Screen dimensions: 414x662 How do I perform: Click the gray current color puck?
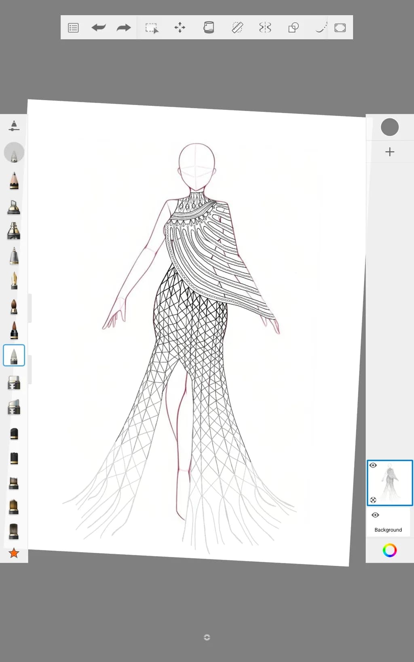pyautogui.click(x=390, y=127)
